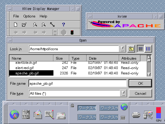Click the traffic light toolbar icon
Screen dimensions: 165x124
click(x=72, y=32)
